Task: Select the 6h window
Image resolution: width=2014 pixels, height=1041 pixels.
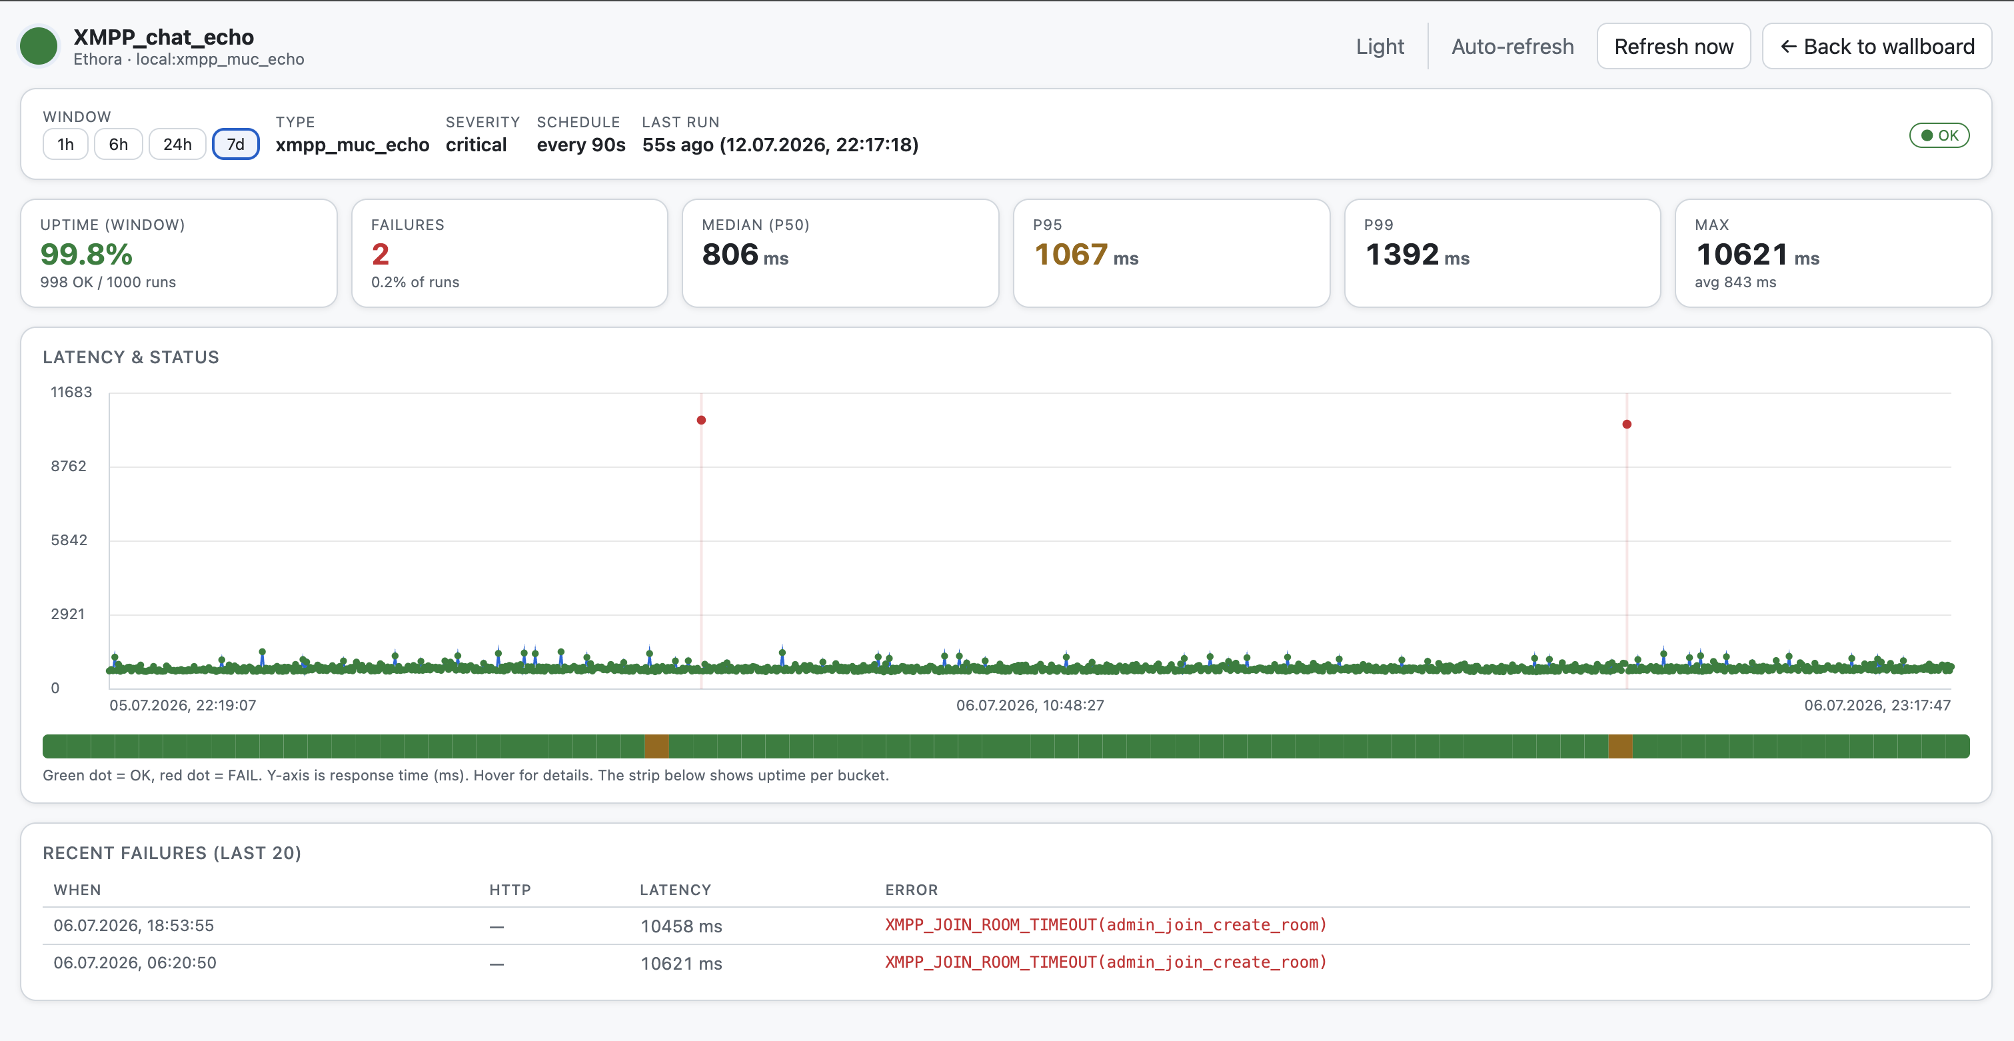Action: click(x=118, y=144)
